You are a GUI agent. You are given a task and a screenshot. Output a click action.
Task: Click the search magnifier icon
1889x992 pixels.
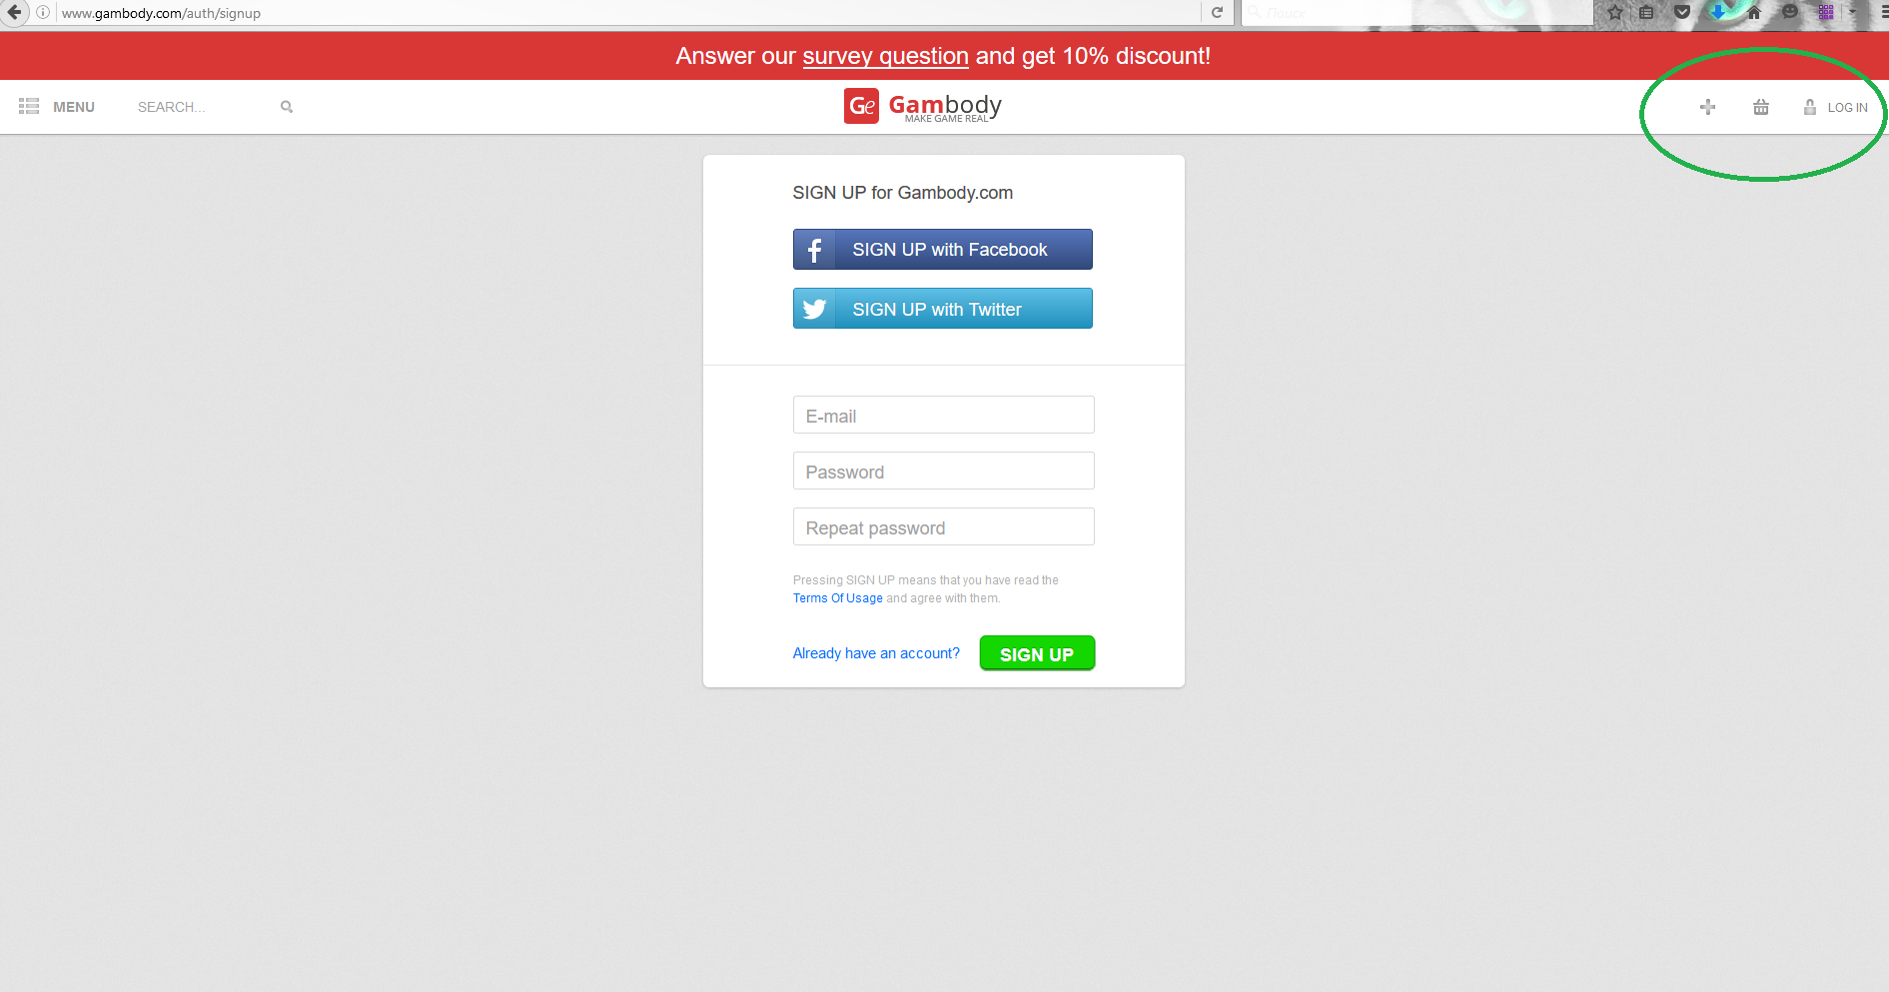287,107
